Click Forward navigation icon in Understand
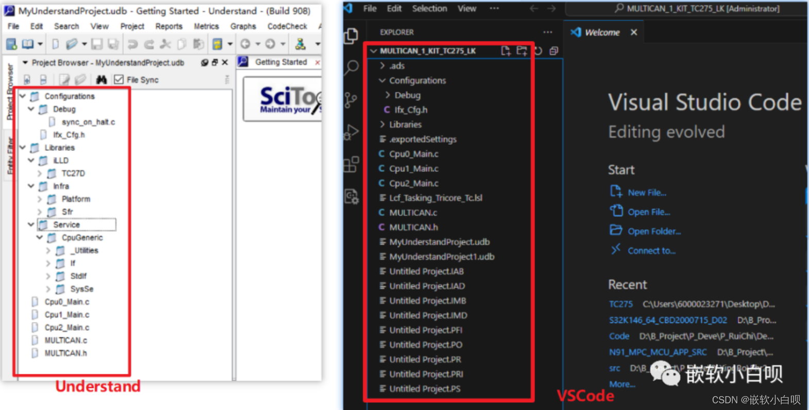The width and height of the screenshot is (809, 410). [x=270, y=44]
